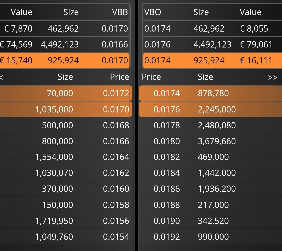Click the VBO column header
The width and height of the screenshot is (282, 251).
pos(153,12)
